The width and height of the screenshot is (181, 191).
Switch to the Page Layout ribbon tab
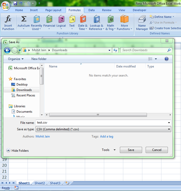tap(53, 10)
